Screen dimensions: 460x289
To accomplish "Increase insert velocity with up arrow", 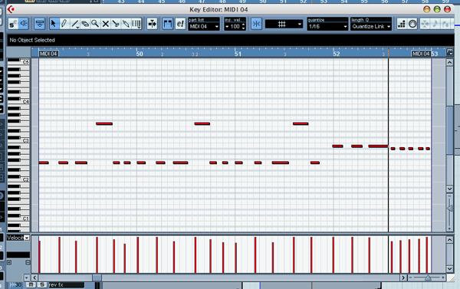I will 244,25.
